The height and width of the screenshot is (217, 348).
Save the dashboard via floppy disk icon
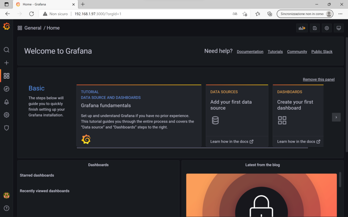click(x=314, y=28)
